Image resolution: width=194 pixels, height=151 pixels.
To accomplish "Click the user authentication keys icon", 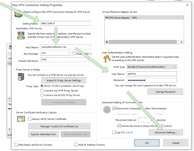I will pyautogui.click(x=107, y=59).
